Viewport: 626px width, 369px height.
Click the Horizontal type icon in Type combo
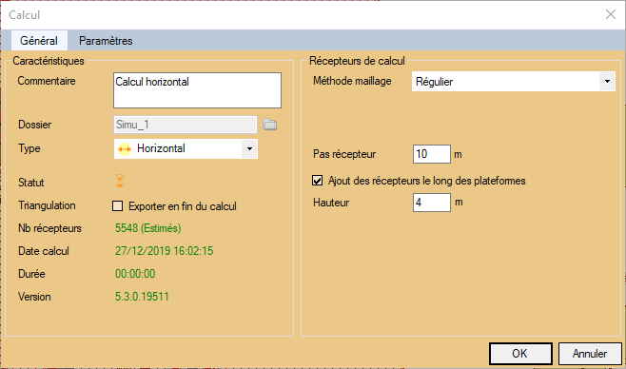[x=125, y=148]
